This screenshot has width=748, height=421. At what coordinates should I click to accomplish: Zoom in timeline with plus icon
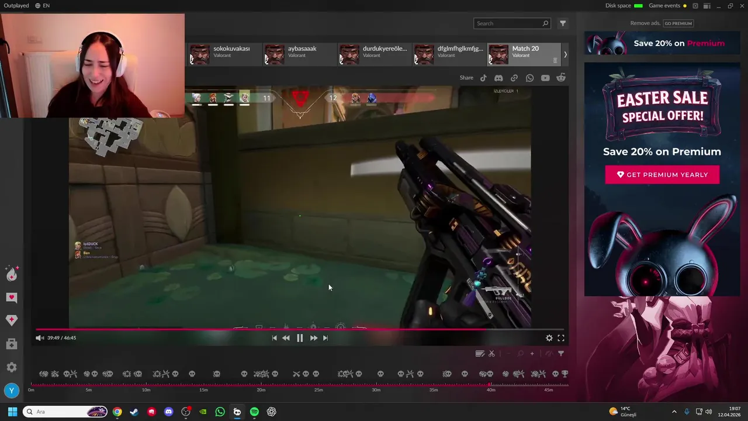532,353
